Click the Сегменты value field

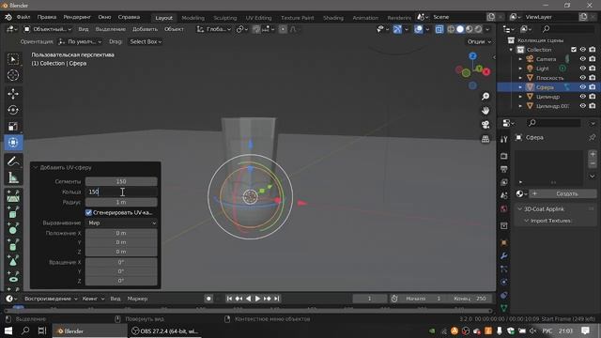tap(121, 181)
